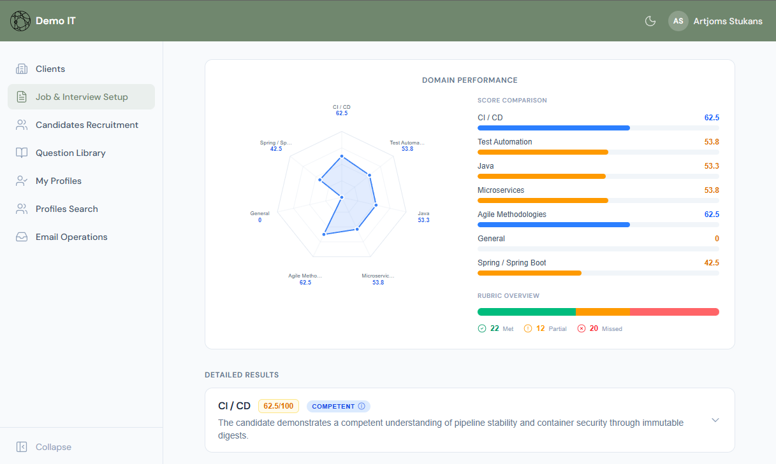
Task: Open Profiles Search
Action: [x=81, y=209]
